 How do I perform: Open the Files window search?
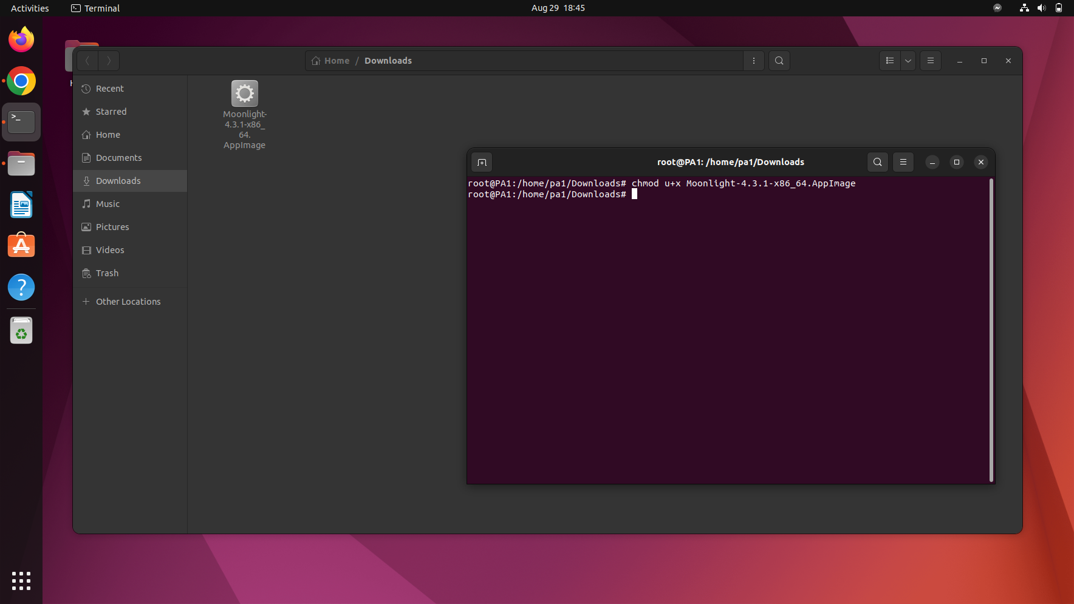pyautogui.click(x=779, y=61)
